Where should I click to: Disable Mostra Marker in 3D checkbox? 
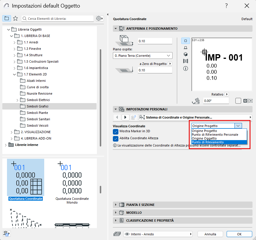(x=115, y=131)
